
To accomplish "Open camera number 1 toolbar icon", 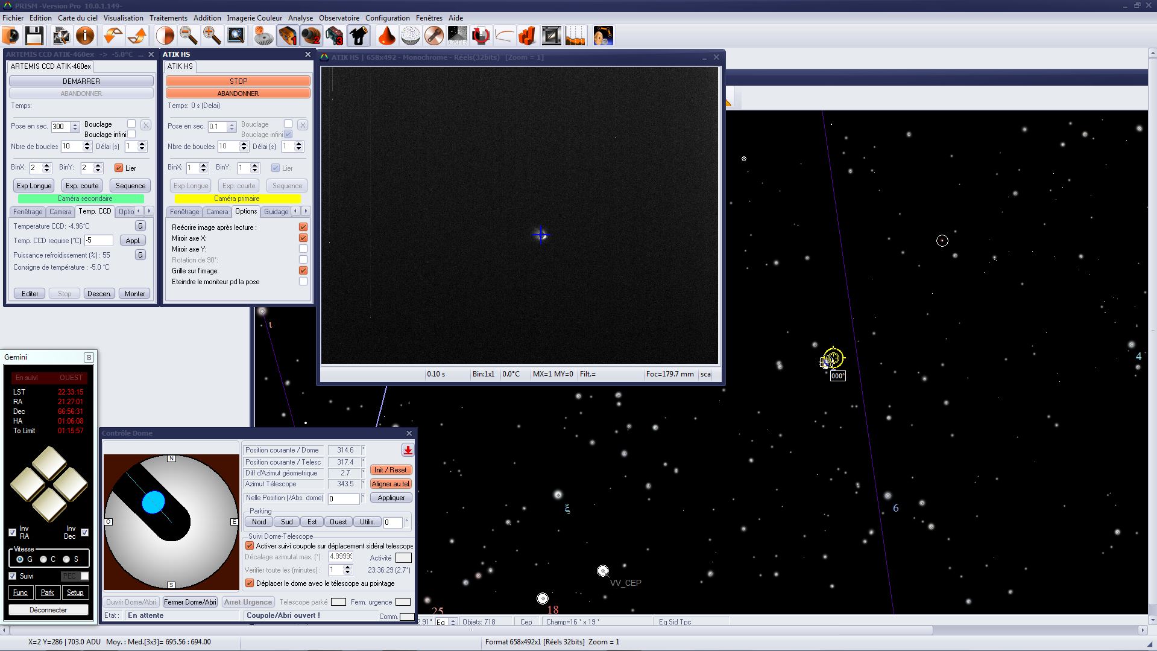I will (x=288, y=36).
